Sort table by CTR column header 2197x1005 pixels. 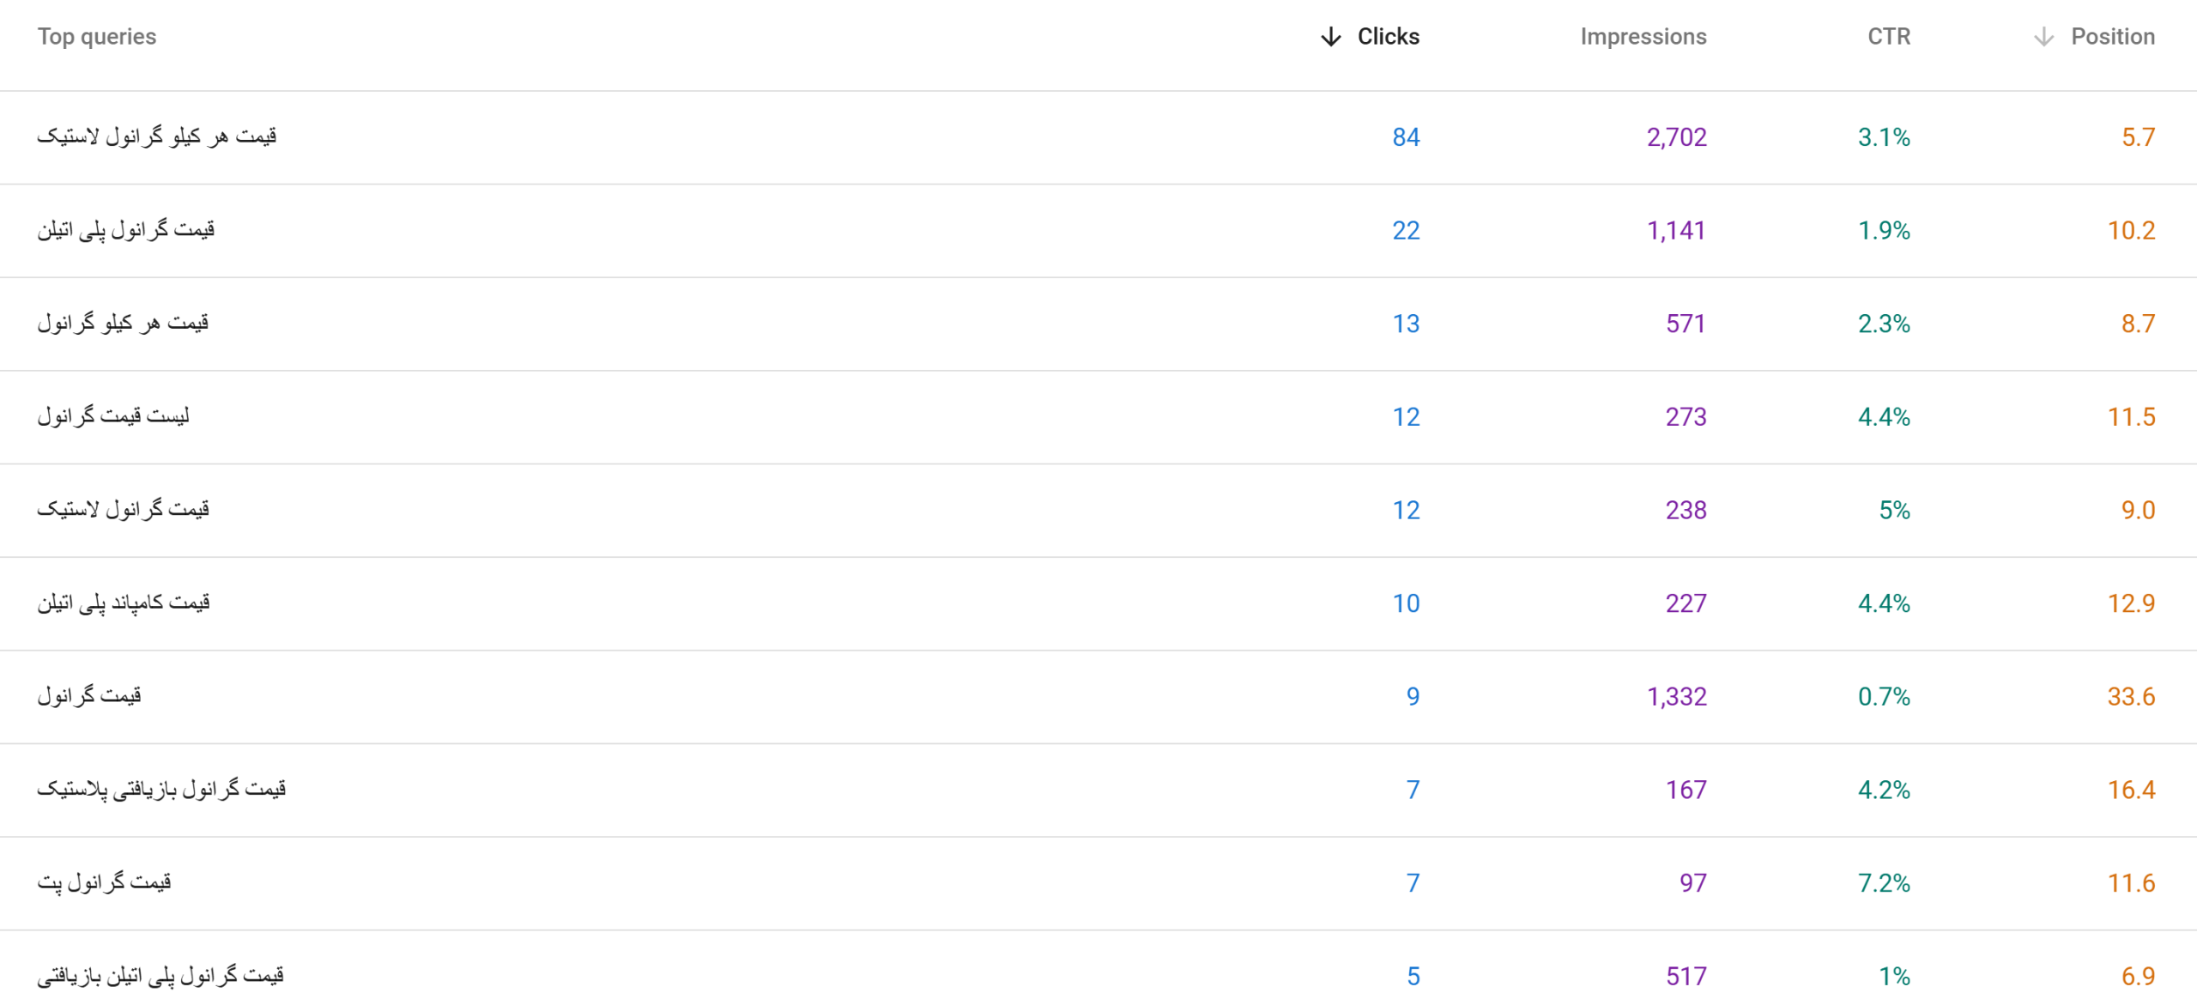coord(1889,37)
